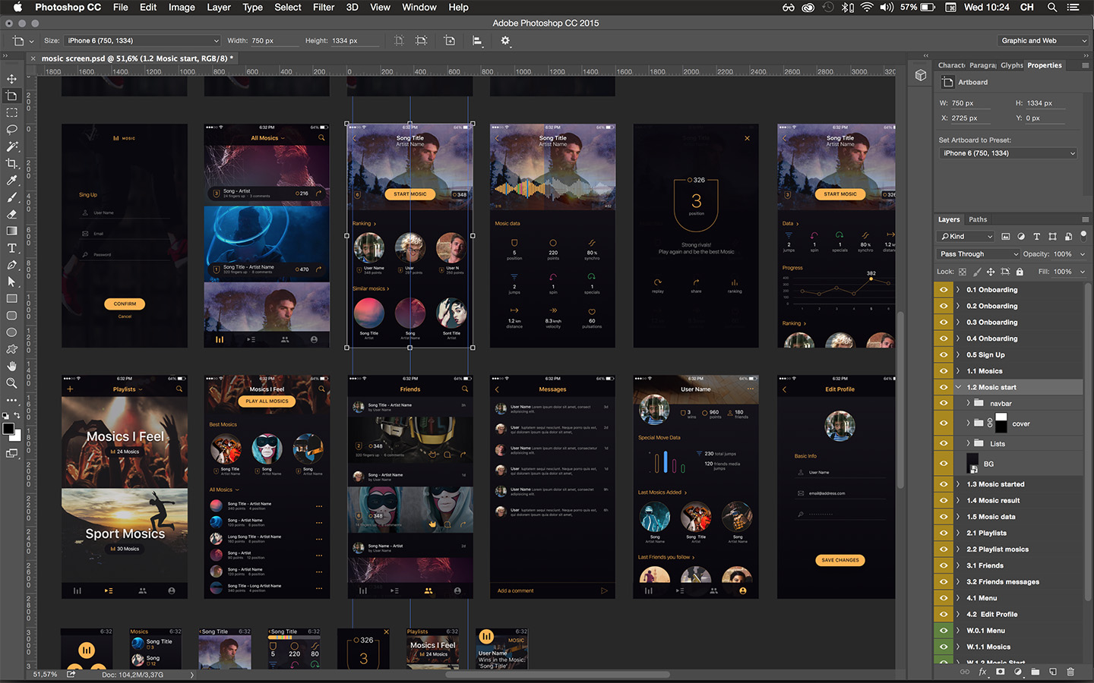The width and height of the screenshot is (1094, 683).
Task: Expand the 1.3 Mosic started group
Action: point(958,484)
